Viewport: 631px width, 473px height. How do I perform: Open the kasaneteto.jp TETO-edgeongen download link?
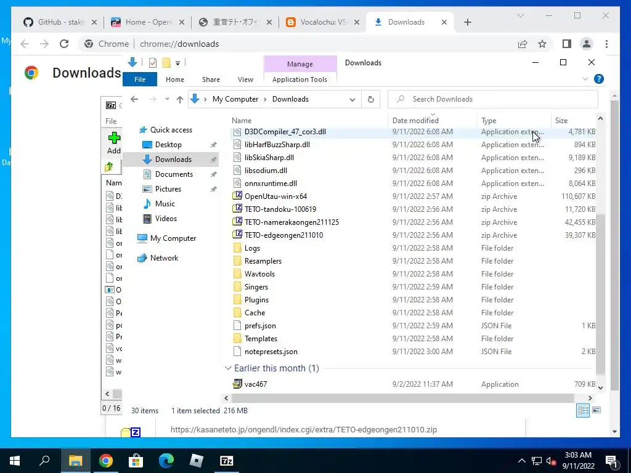point(303,429)
